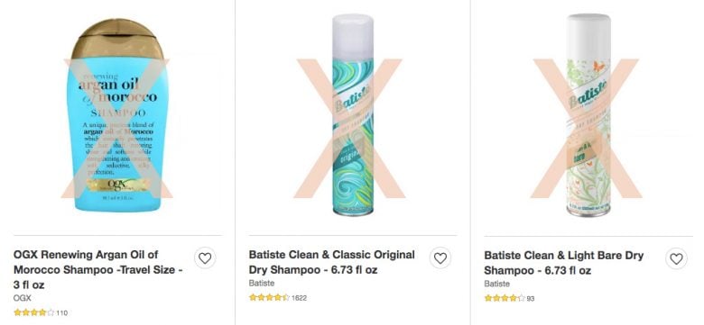Click the gold cap of OGX bottle
Viewport: 704px width, 325px height.
(118, 39)
